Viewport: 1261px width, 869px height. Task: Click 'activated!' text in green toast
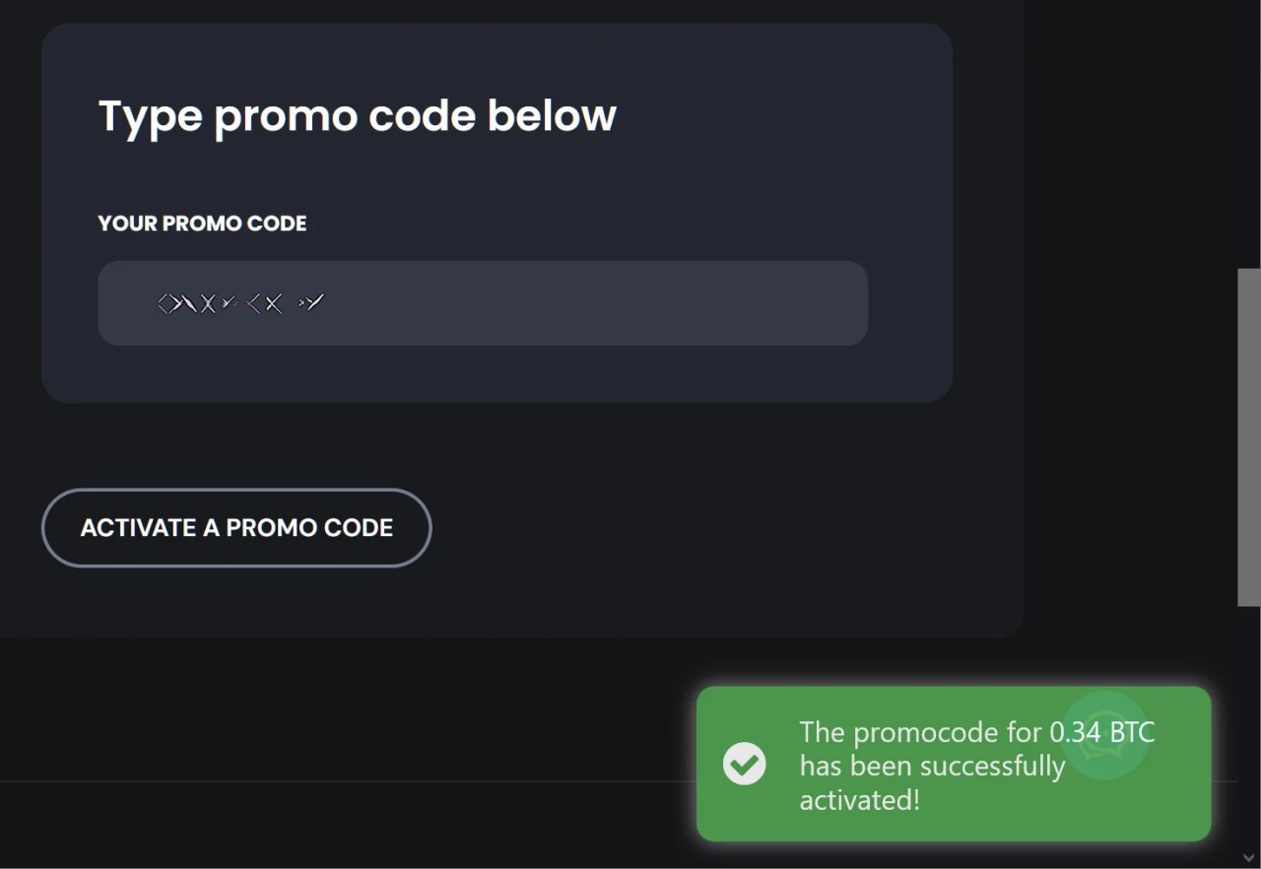coord(859,799)
